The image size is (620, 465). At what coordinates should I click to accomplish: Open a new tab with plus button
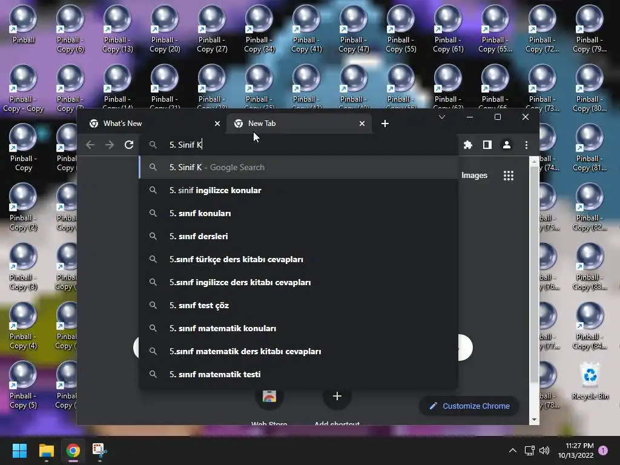(x=385, y=124)
